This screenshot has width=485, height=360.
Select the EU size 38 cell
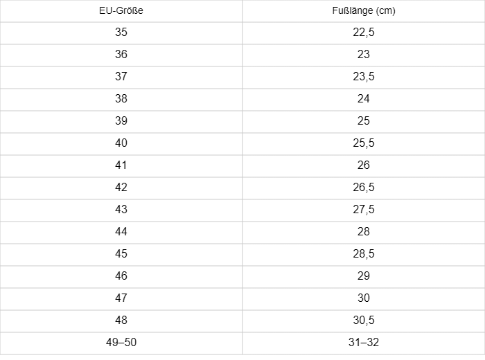[x=121, y=99]
